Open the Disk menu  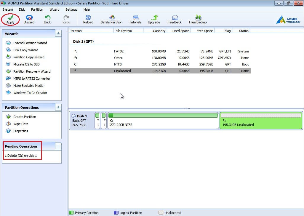pyautogui.click(x=22, y=9)
